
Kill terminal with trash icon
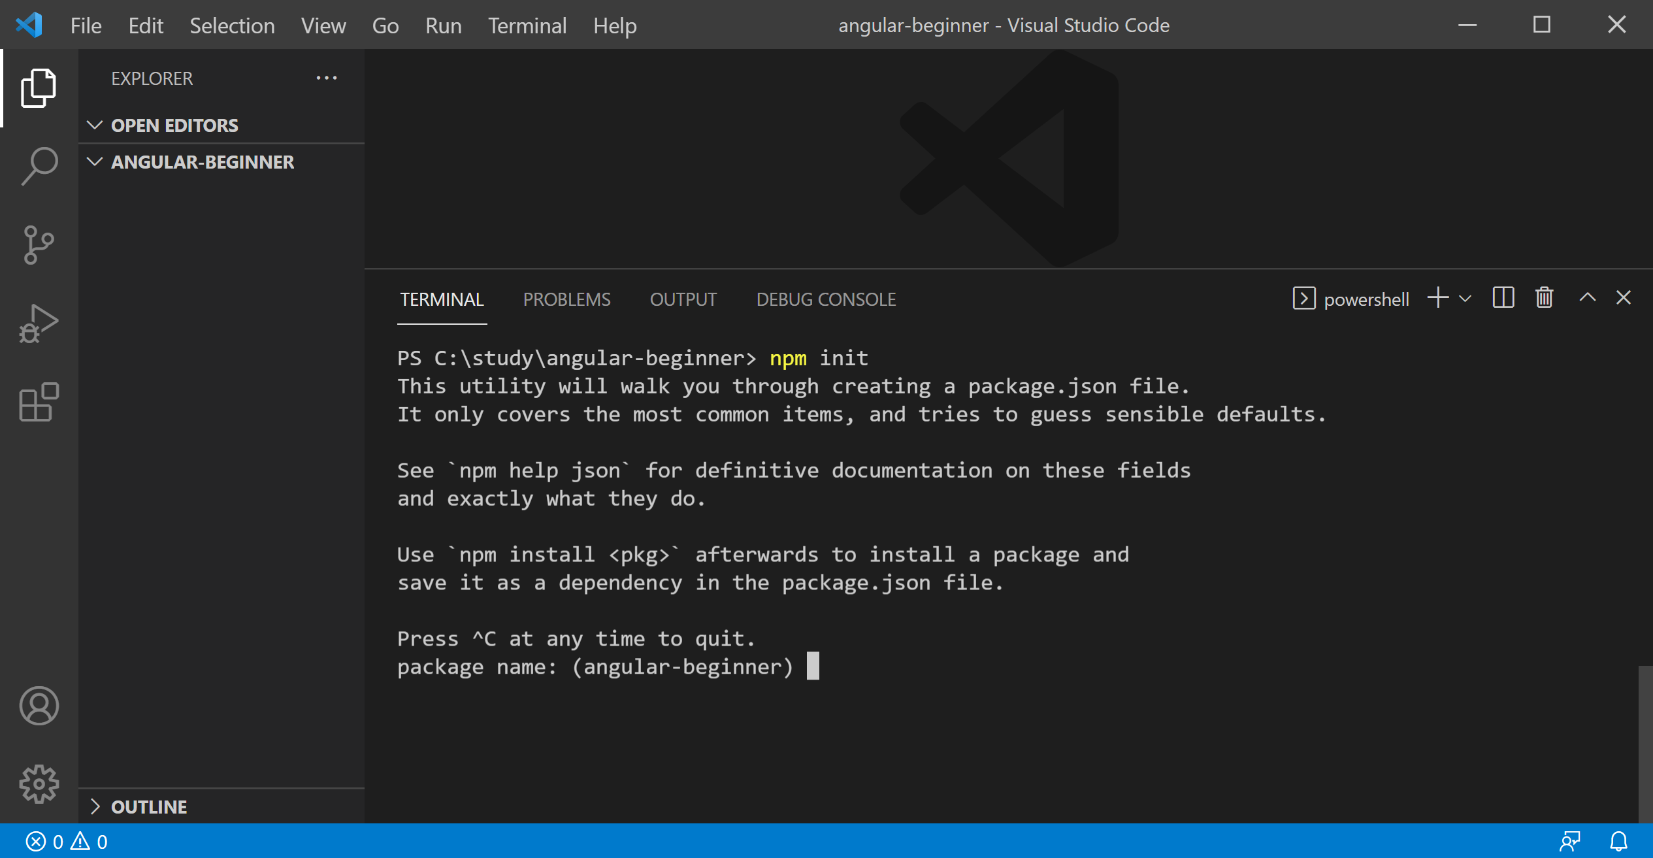coord(1544,299)
